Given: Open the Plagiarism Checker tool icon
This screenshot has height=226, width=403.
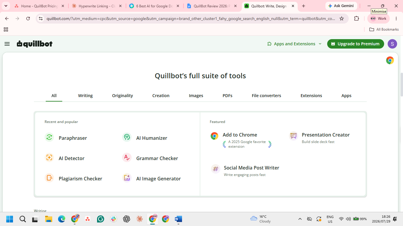Looking at the screenshot, I should (49, 178).
